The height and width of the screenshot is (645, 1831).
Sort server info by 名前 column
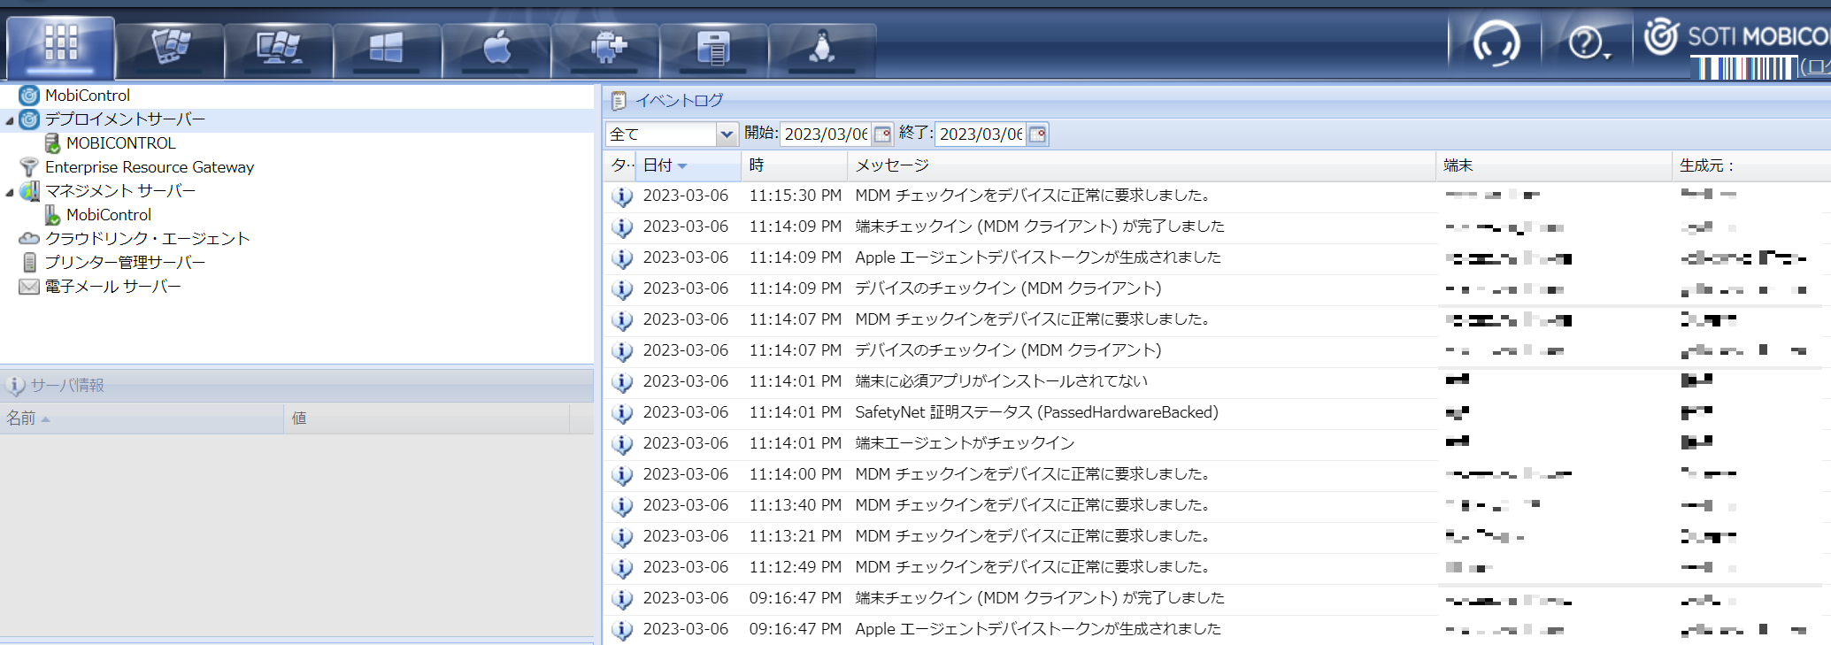(142, 418)
